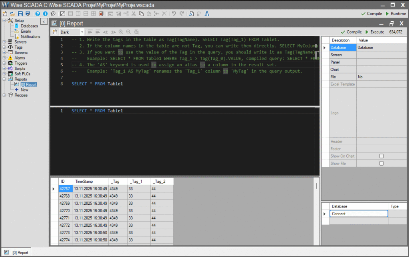Select the New Project icon in main toolbar
Screen dimensions: 409x257
[x=4, y=13]
